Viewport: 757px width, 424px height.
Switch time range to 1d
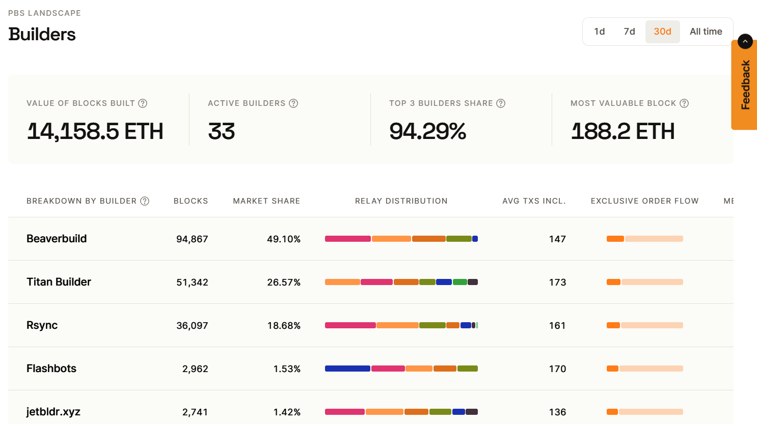[x=599, y=32]
